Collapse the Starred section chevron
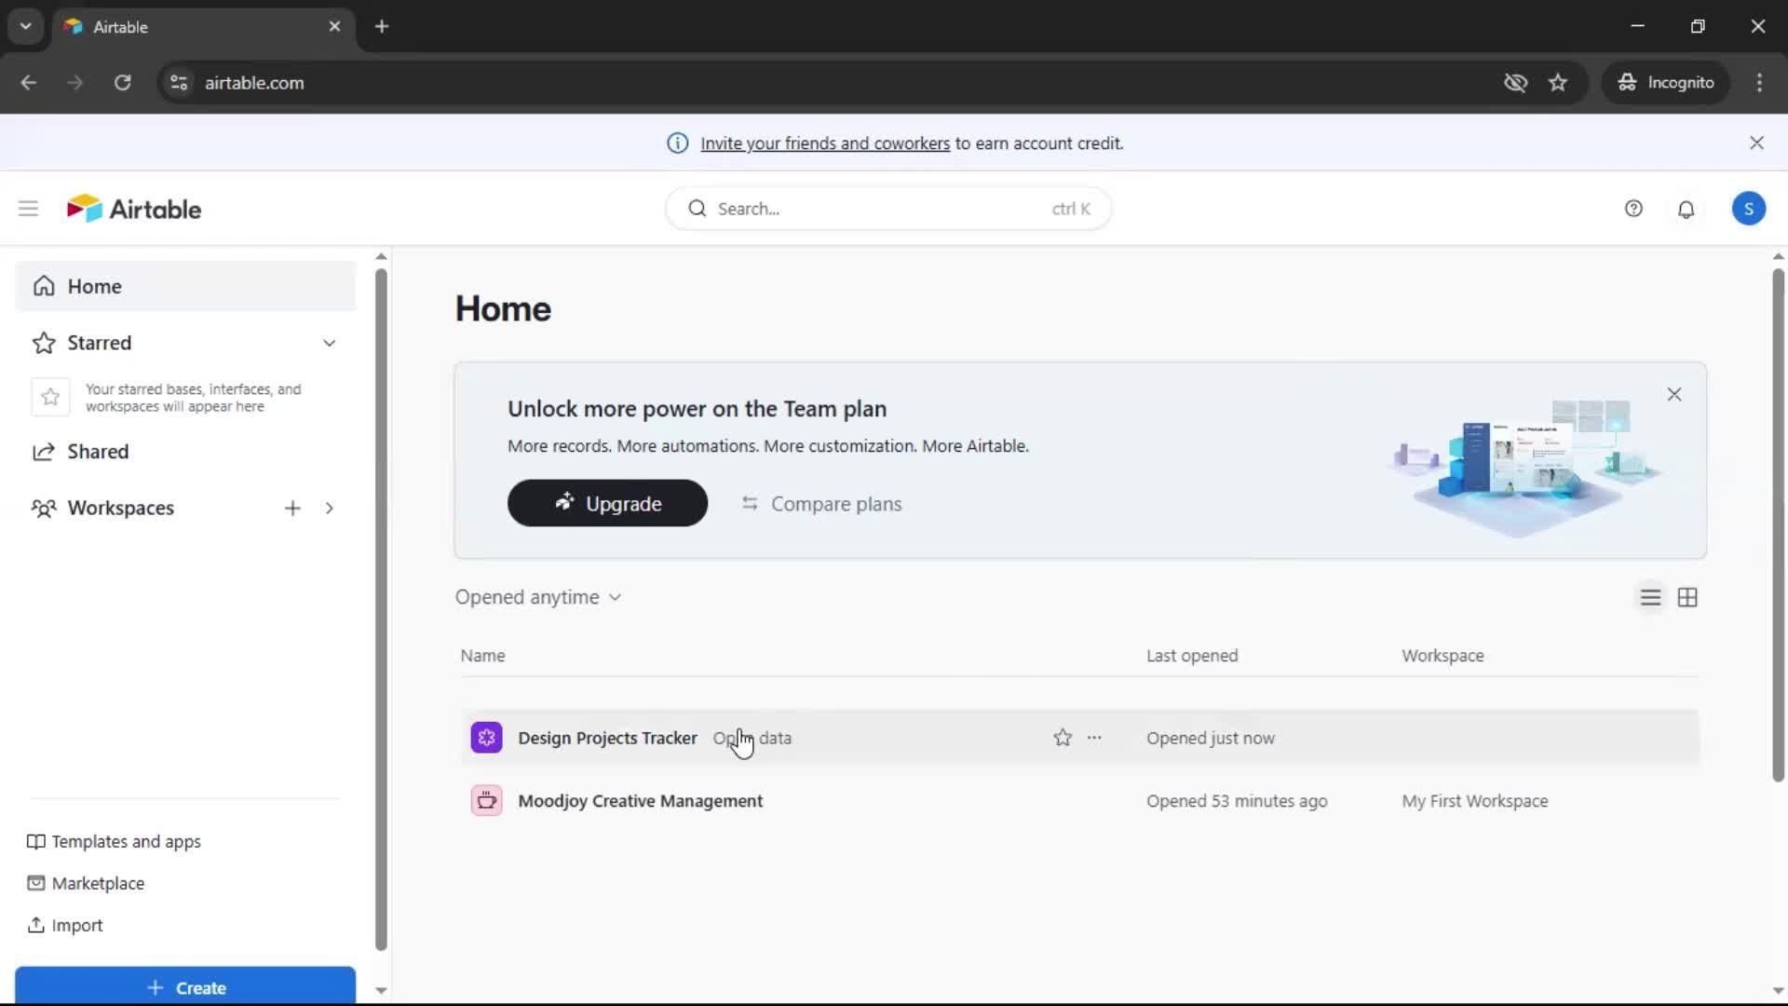This screenshot has height=1006, width=1788. [330, 343]
